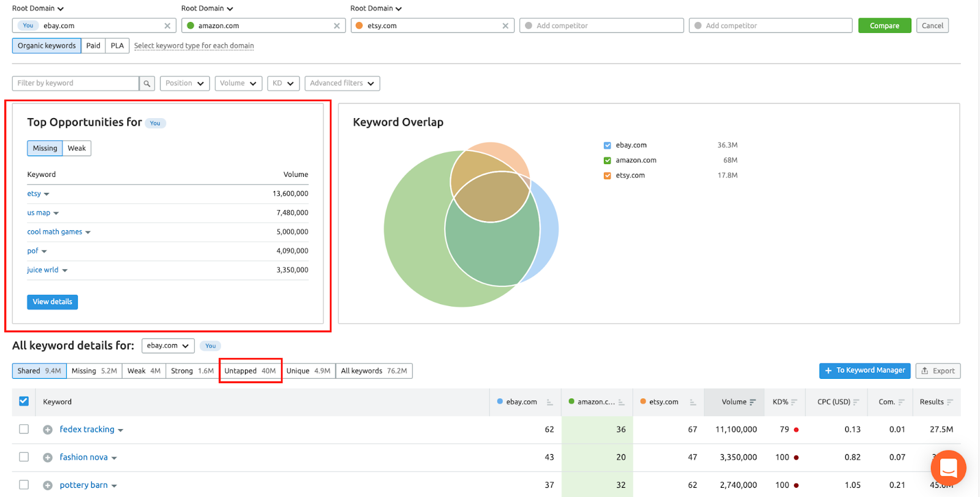The image size is (980, 497).
Task: Click the green Compare button
Action: pos(884,26)
